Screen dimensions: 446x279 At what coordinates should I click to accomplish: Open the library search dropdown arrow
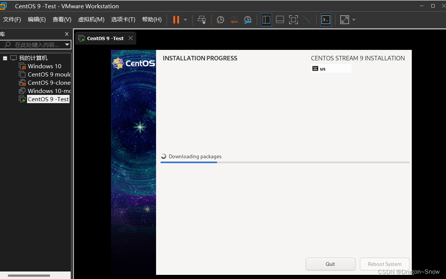point(67,45)
